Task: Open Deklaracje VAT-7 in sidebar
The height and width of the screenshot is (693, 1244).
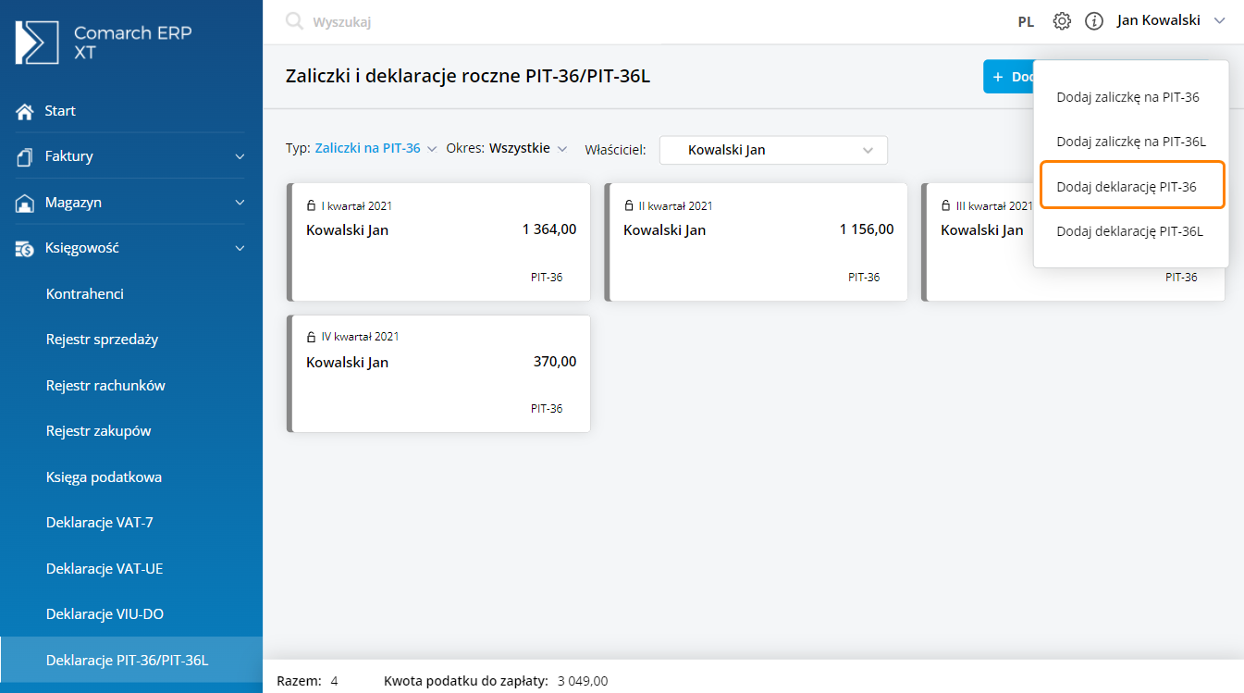Action: (x=100, y=523)
